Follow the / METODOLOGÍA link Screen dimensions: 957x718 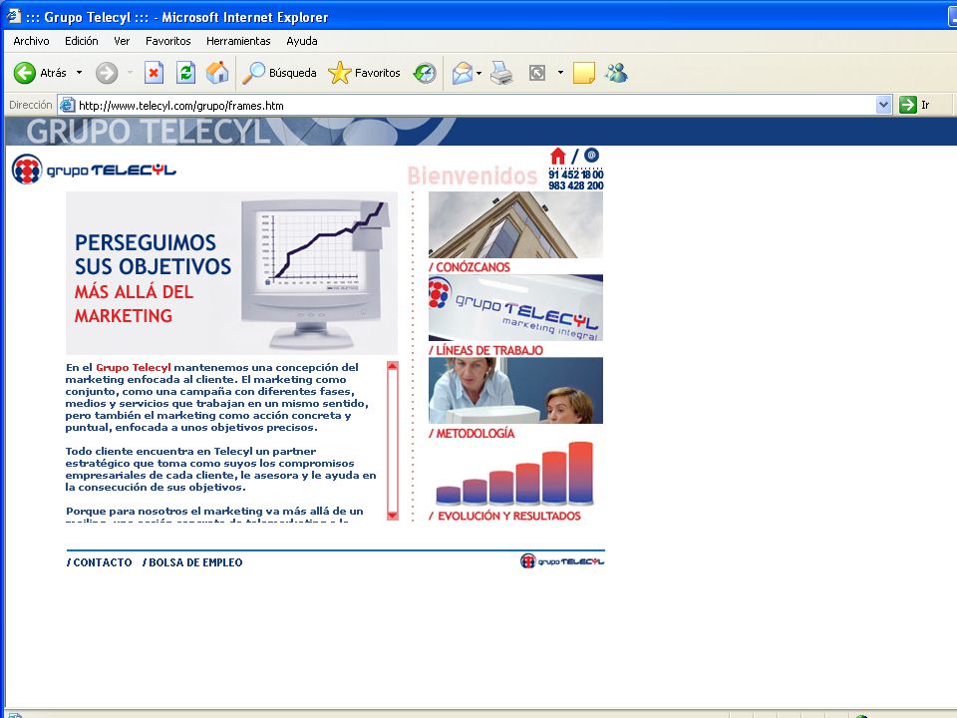(472, 433)
